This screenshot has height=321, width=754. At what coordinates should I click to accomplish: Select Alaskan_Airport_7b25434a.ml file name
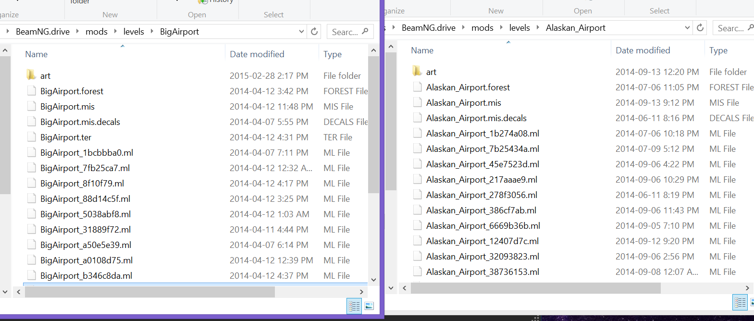(483, 149)
